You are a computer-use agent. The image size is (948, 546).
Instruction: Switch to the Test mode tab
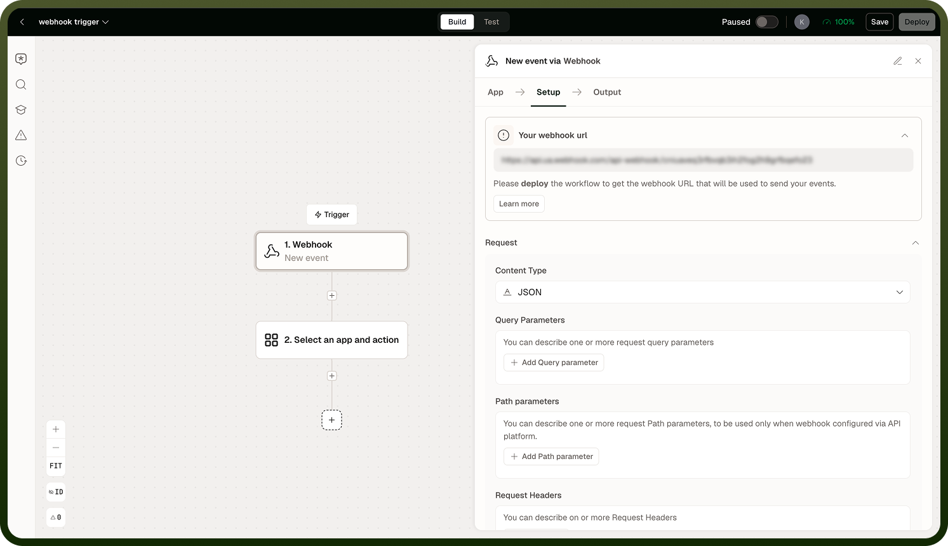coord(491,22)
